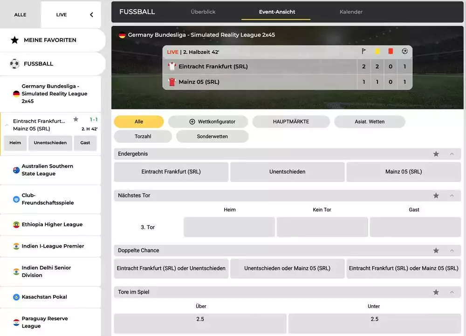Bet Über 2.5 goals
The image size is (466, 336).
(200, 323)
